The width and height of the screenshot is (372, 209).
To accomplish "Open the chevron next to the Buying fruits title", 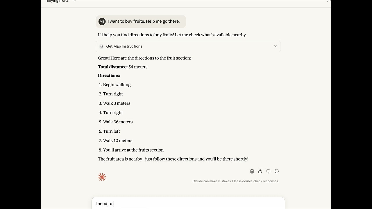I will pos(75,1).
